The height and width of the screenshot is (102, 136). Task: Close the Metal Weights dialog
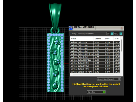coord(122,28)
